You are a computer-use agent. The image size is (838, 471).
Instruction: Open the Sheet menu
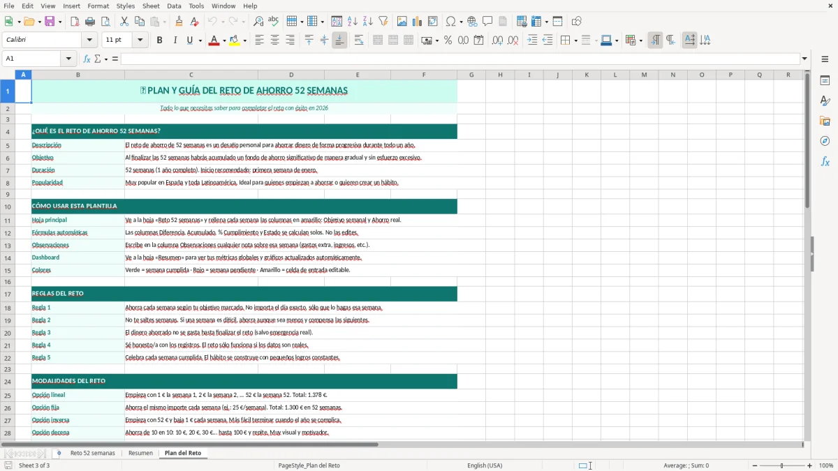pyautogui.click(x=151, y=6)
